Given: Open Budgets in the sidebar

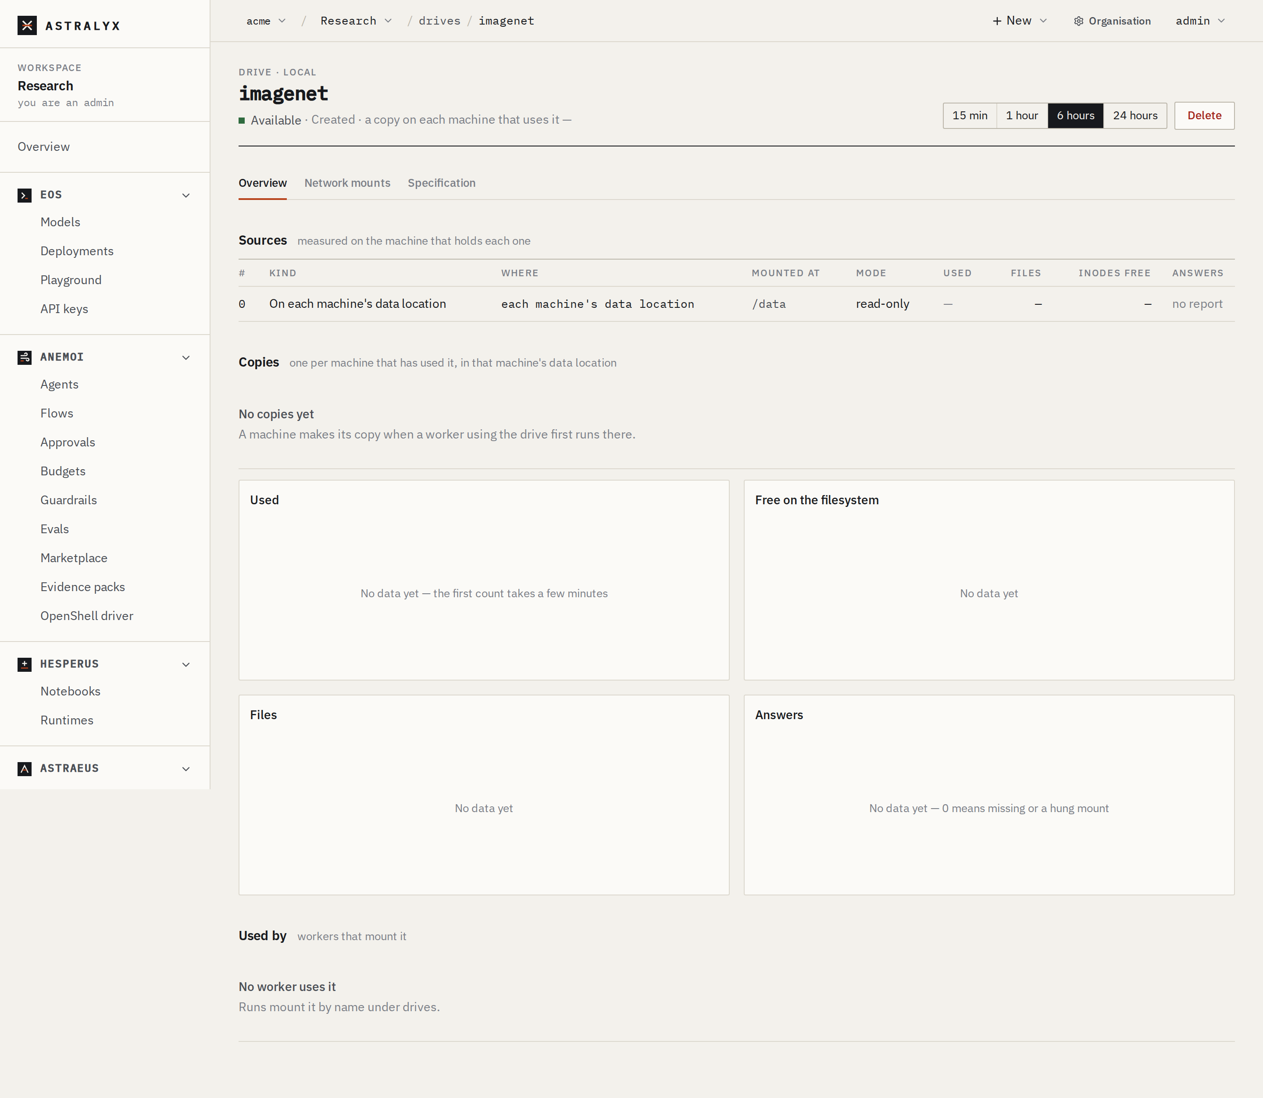Looking at the screenshot, I should (x=63, y=471).
